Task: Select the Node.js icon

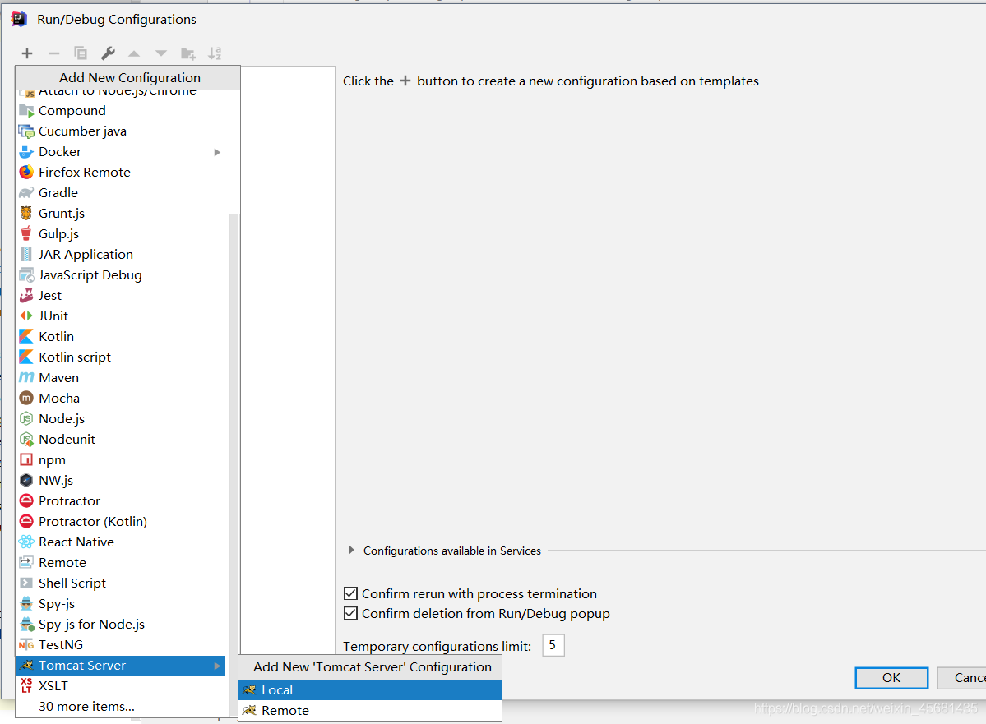Action: click(26, 418)
